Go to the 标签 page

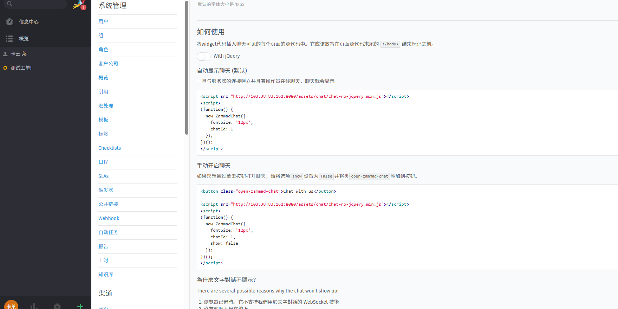click(x=103, y=134)
